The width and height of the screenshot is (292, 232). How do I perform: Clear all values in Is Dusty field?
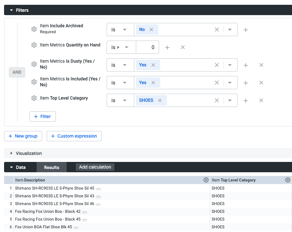click(x=217, y=65)
